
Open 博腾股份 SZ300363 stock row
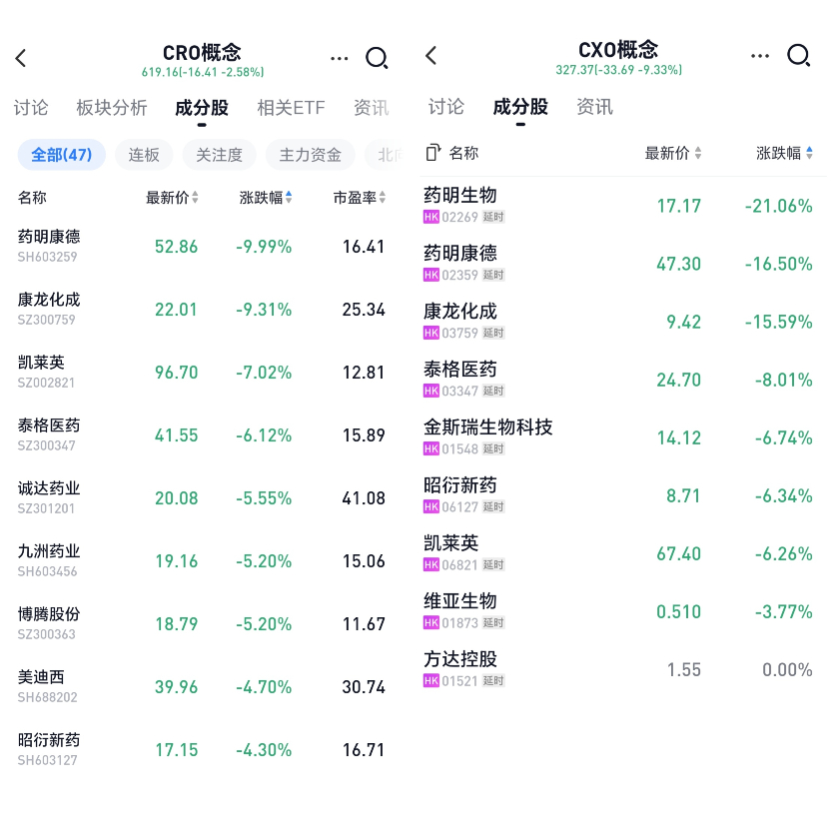tap(201, 623)
